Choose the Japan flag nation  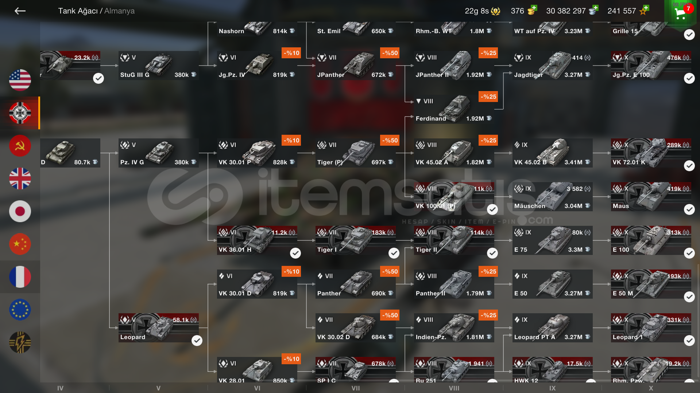point(20,211)
